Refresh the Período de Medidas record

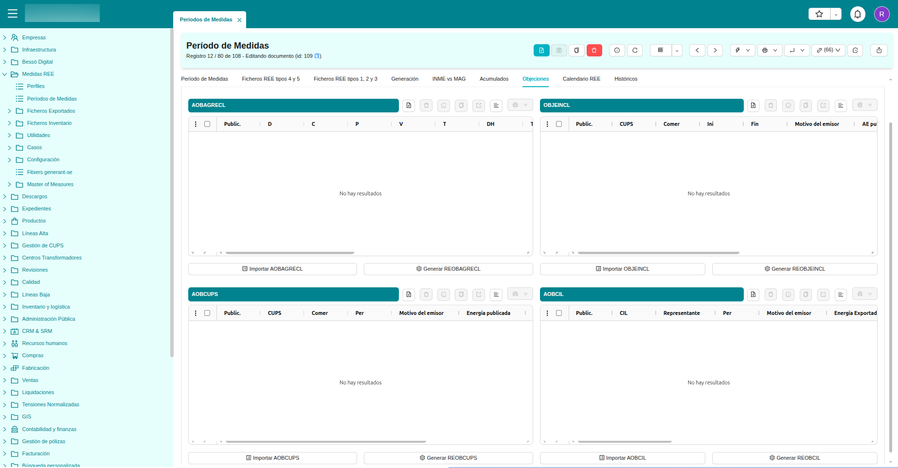click(635, 51)
